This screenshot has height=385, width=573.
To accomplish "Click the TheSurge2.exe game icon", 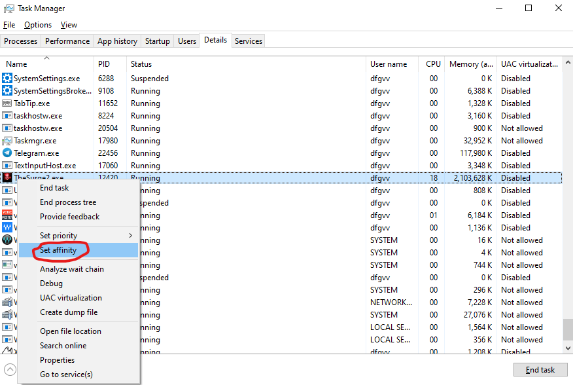I will coord(7,178).
